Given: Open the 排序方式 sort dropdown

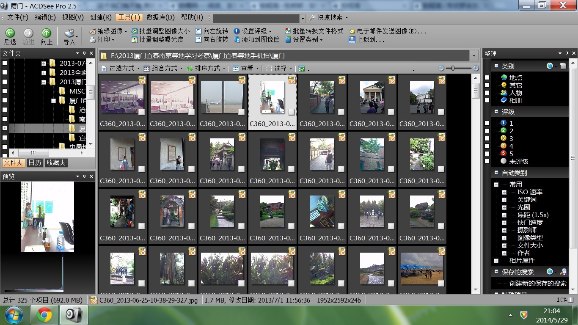Looking at the screenshot, I should (x=206, y=68).
